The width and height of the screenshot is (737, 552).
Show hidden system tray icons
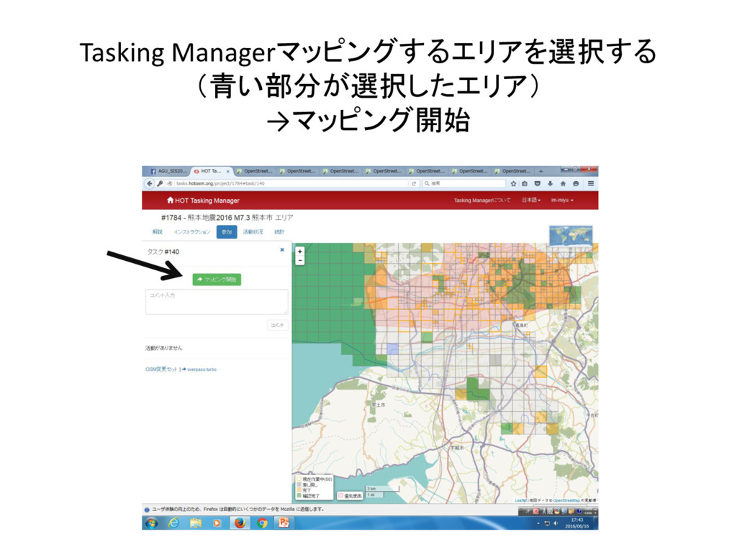[x=538, y=523]
